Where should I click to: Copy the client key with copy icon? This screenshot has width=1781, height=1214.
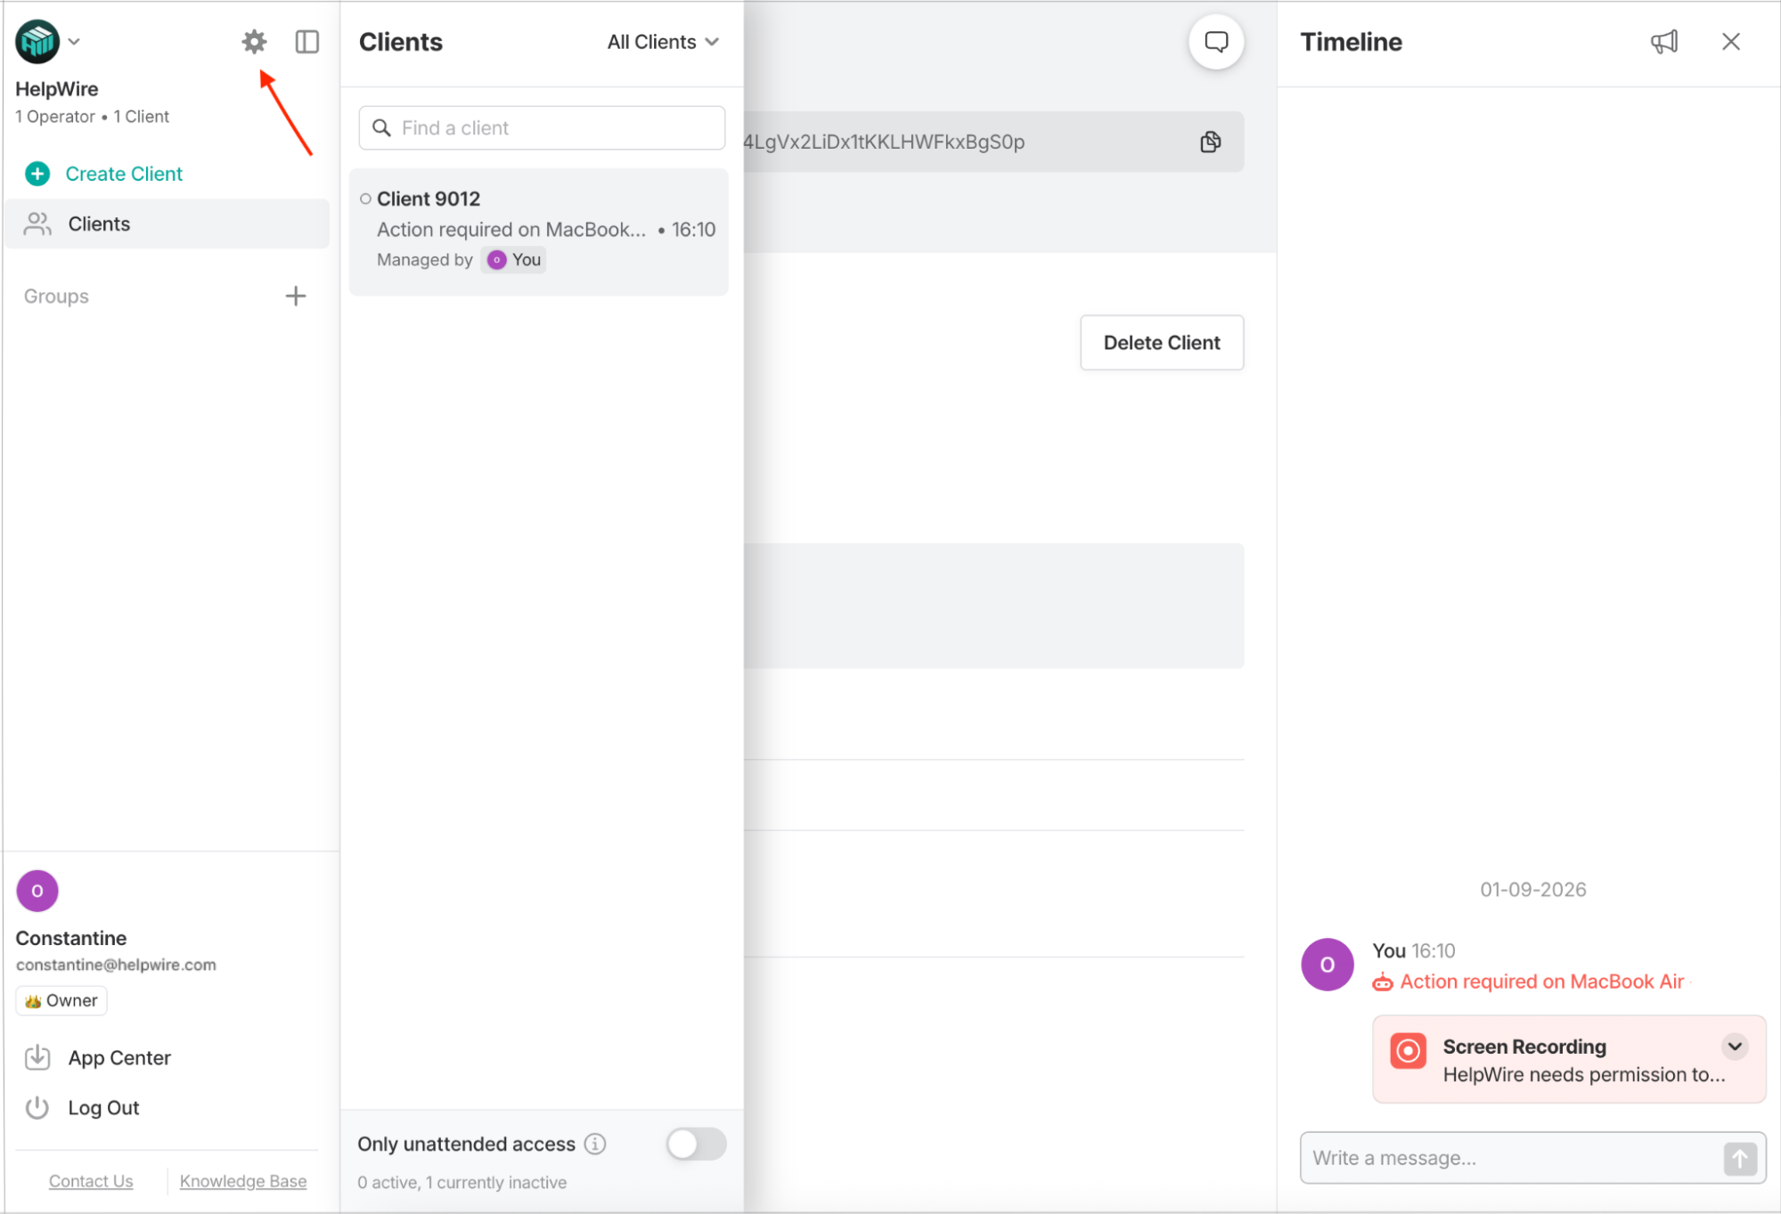point(1211,142)
